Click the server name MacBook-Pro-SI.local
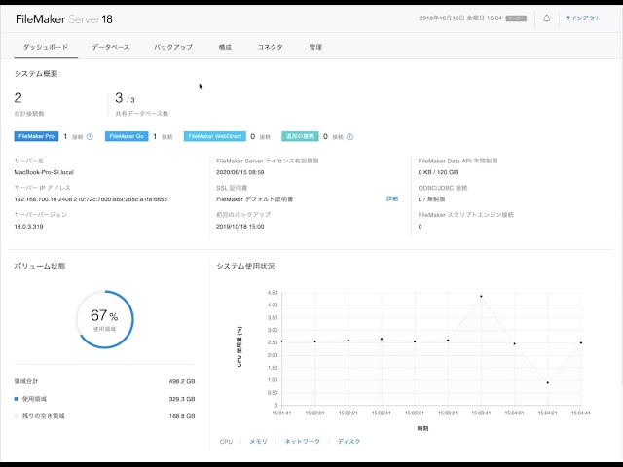 coord(44,172)
